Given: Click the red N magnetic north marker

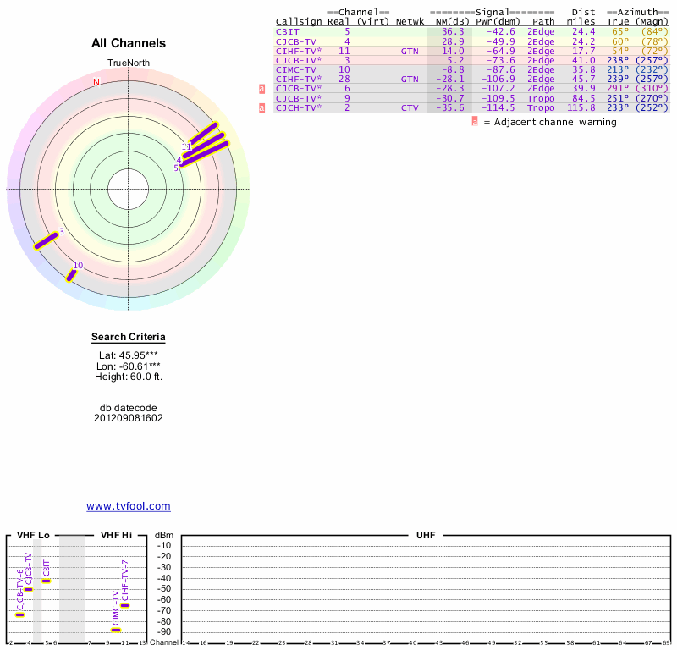Looking at the screenshot, I should 96,82.
